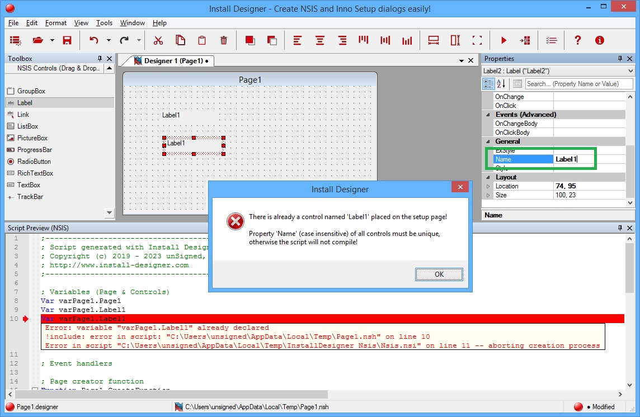The image size is (640, 417).
Task: Undo the last action with the toolbar arrow
Action: tap(94, 40)
